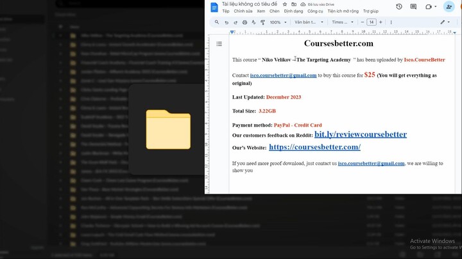Star the document with the star icon
The height and width of the screenshot is (259, 462).
285,4
